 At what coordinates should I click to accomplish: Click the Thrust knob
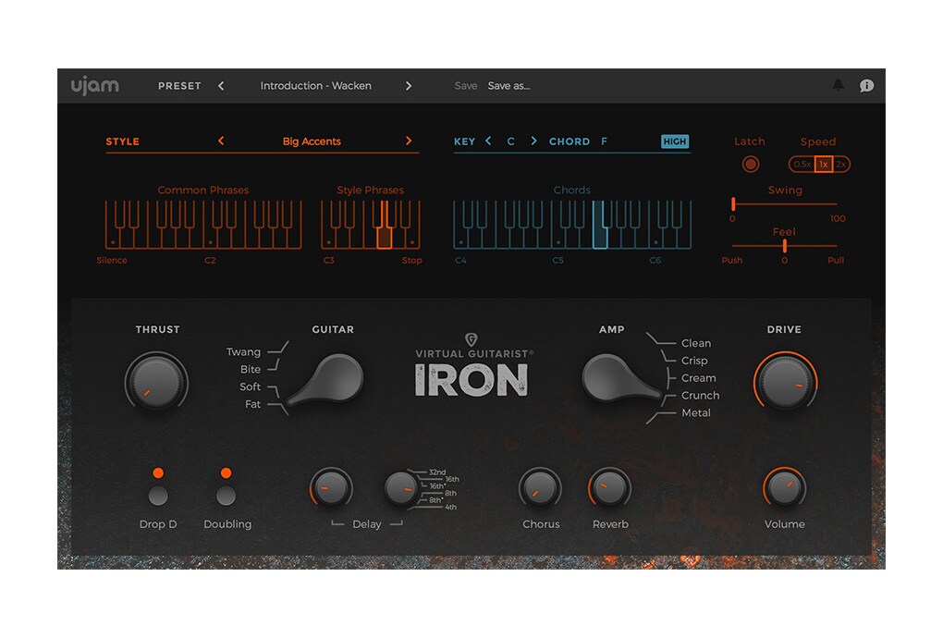(157, 382)
